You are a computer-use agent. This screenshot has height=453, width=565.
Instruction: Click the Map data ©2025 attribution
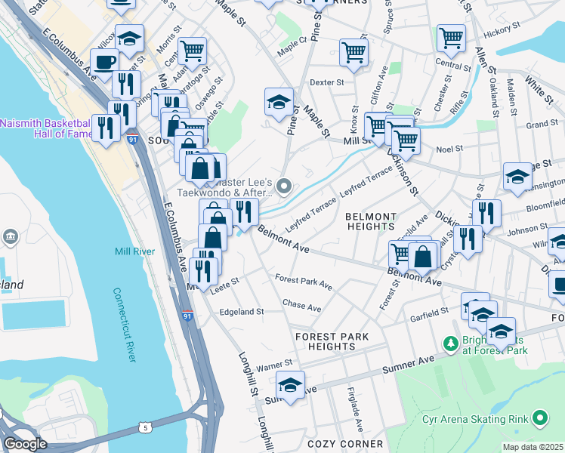533,447
